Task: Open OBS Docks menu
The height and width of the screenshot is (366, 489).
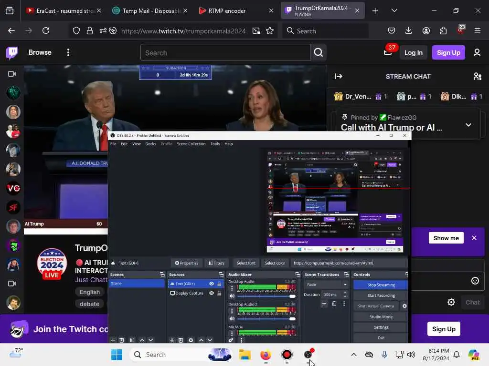Action: pyautogui.click(x=150, y=144)
